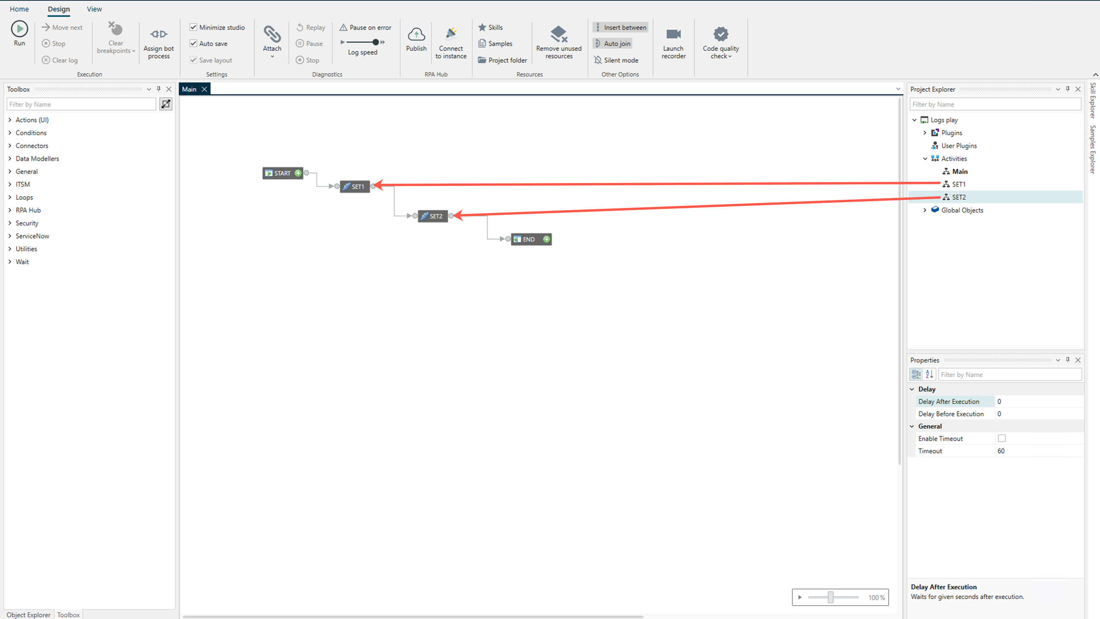Select the END node on canvas
1100x619 pixels.
(531, 239)
